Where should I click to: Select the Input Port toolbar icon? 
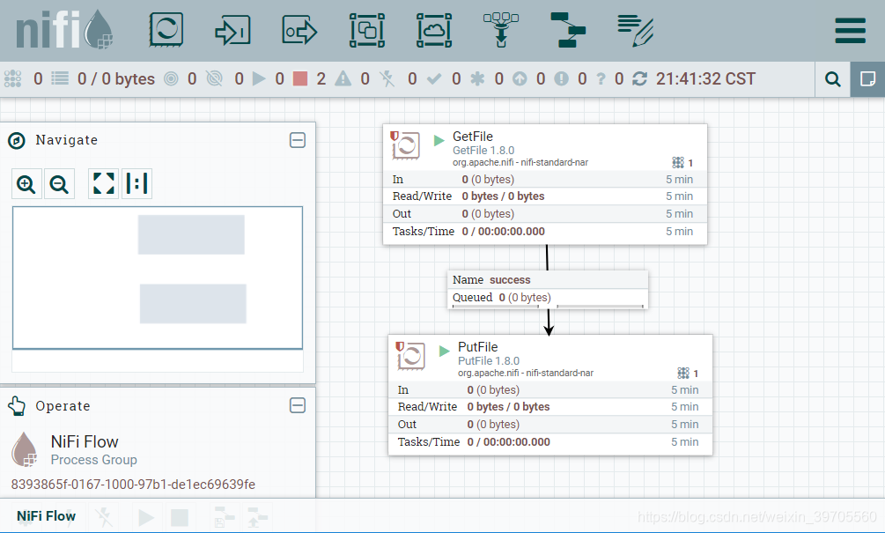coord(232,31)
